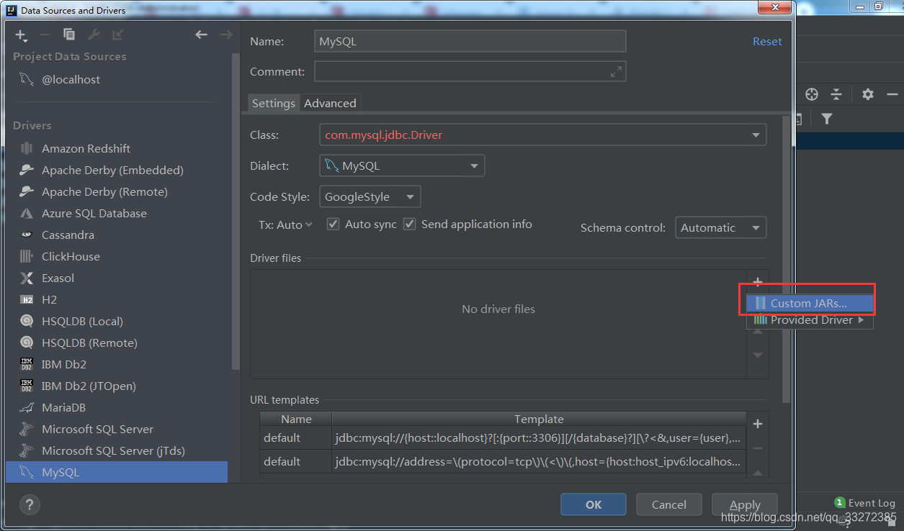
Task: Open the Cassandra driver entry
Action: pos(27,235)
